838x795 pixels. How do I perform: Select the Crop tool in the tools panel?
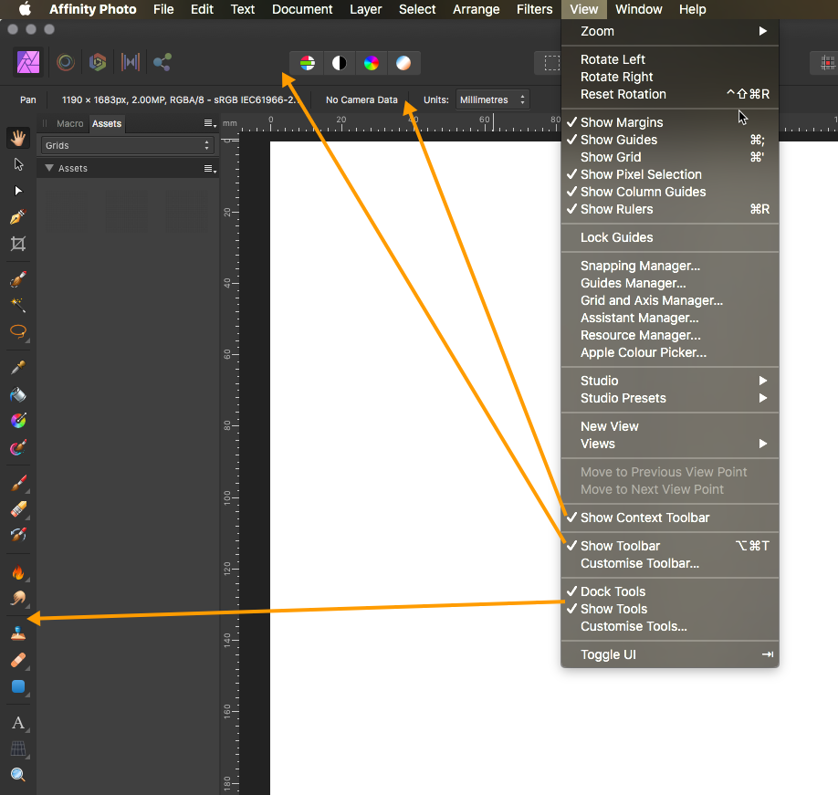(x=17, y=244)
